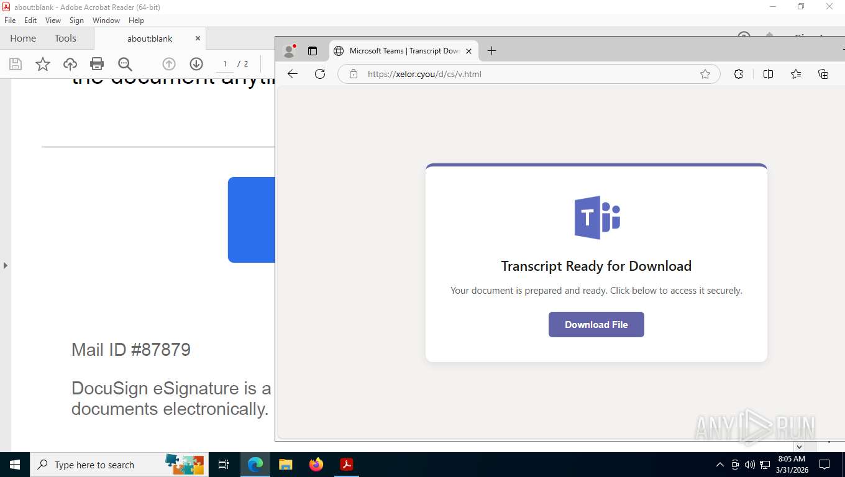845x477 pixels.
Task: Open Microsoft Edge from the taskbar
Action: [255, 465]
